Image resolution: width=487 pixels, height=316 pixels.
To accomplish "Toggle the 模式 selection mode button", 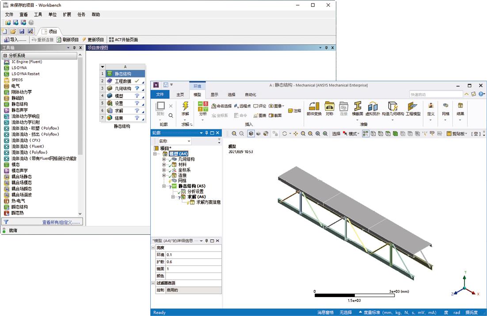I will click(x=351, y=134).
